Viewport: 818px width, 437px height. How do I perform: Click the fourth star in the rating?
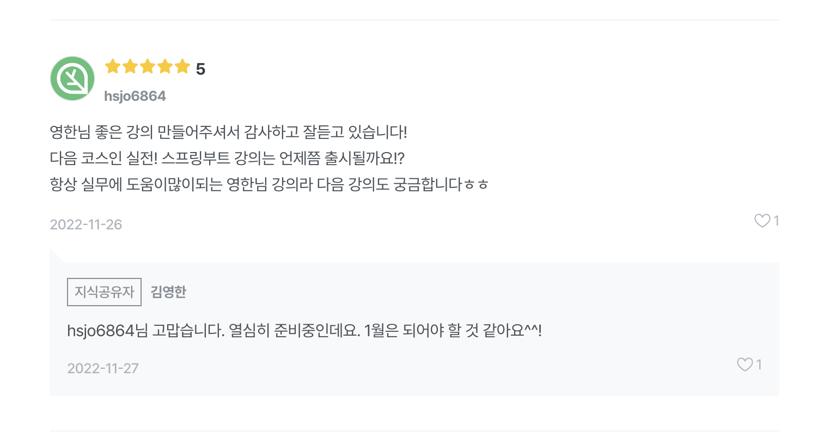click(165, 67)
